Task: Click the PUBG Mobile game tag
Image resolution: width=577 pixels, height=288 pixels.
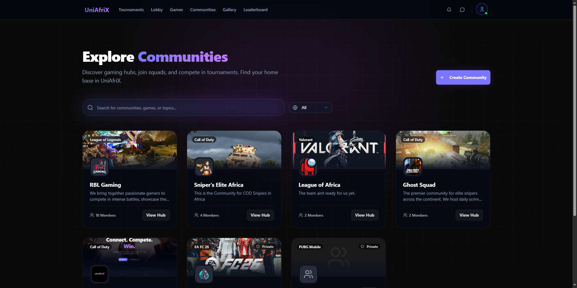Action: click(x=310, y=247)
